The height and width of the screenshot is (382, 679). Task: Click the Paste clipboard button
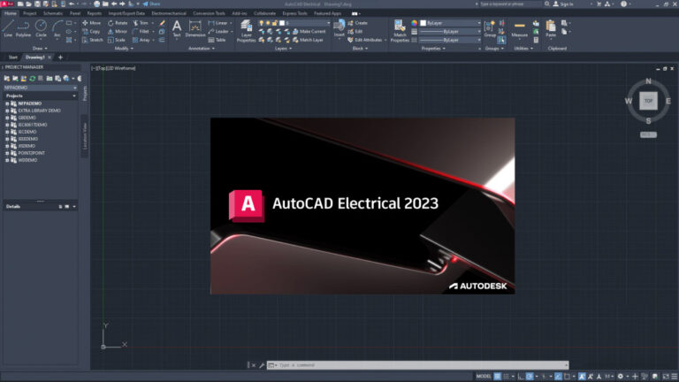(x=551, y=29)
